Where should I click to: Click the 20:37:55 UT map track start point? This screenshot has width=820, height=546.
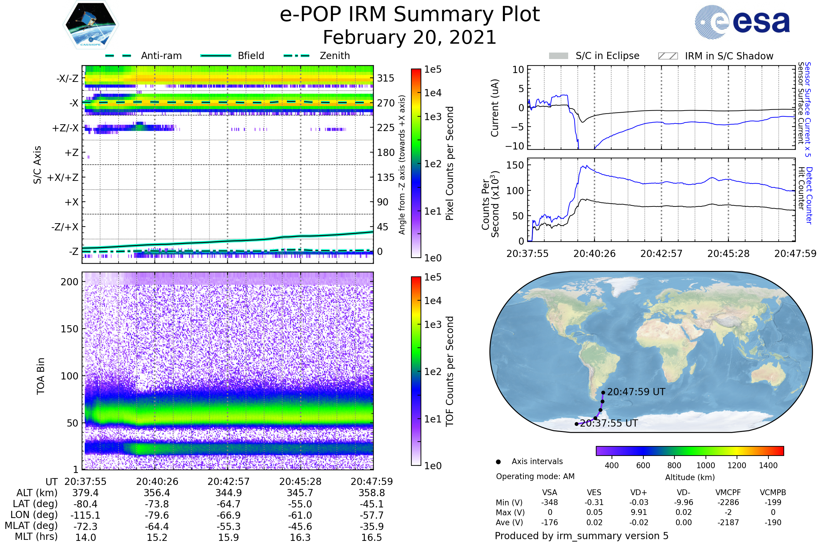[577, 424]
